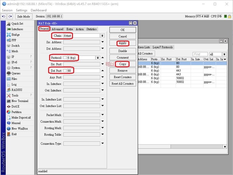Open the Settings menu

pyautogui.click(x=22, y=10)
